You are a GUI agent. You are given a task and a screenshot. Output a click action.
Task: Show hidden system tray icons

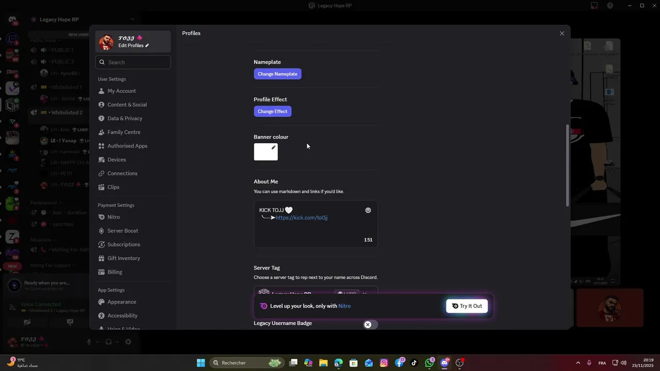(578, 363)
